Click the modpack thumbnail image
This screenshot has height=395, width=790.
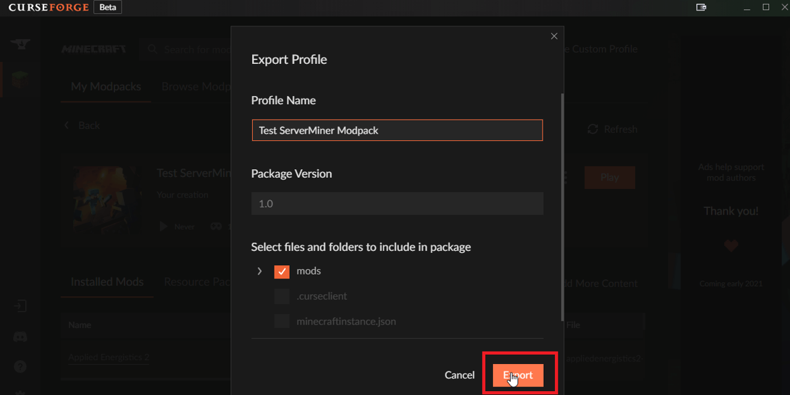pos(105,200)
